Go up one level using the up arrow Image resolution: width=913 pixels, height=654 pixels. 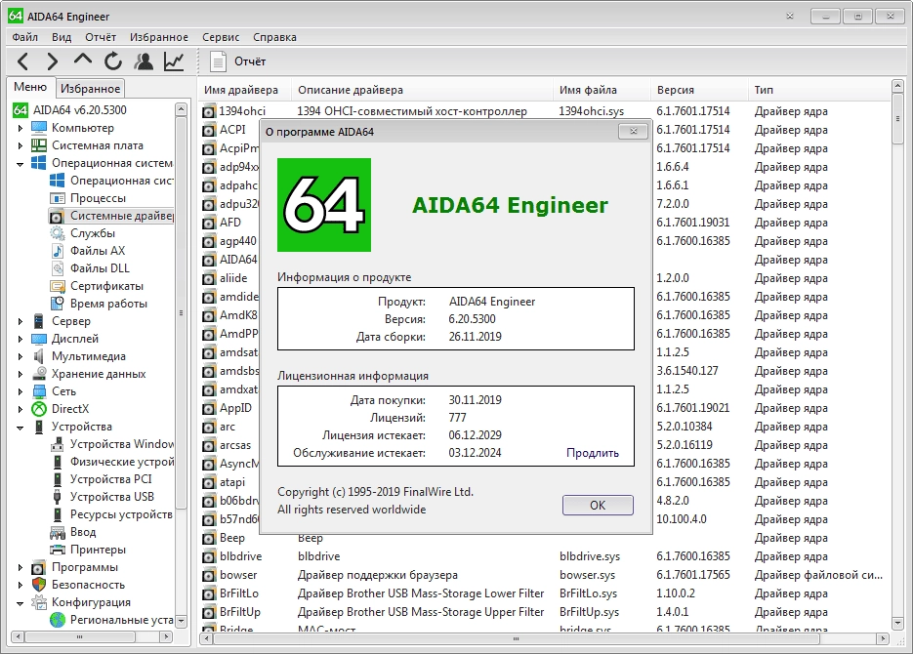click(x=83, y=60)
